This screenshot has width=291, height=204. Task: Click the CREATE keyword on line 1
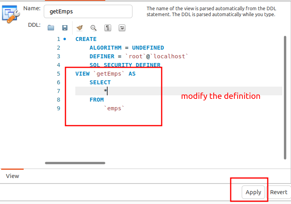click(86, 39)
